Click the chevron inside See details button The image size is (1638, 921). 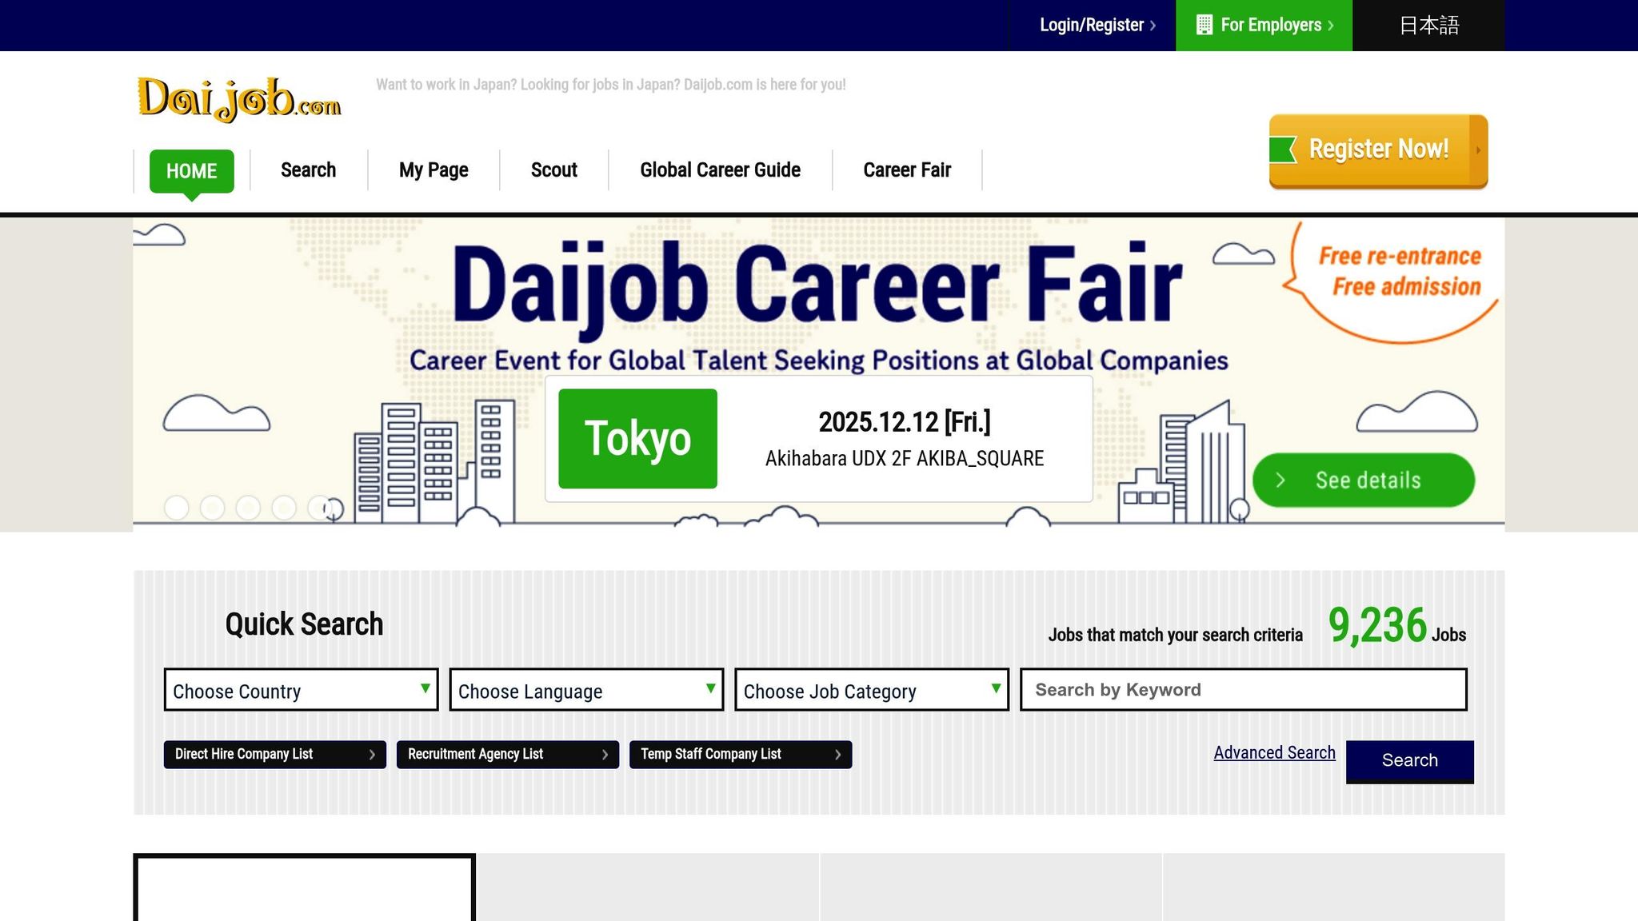1280,480
